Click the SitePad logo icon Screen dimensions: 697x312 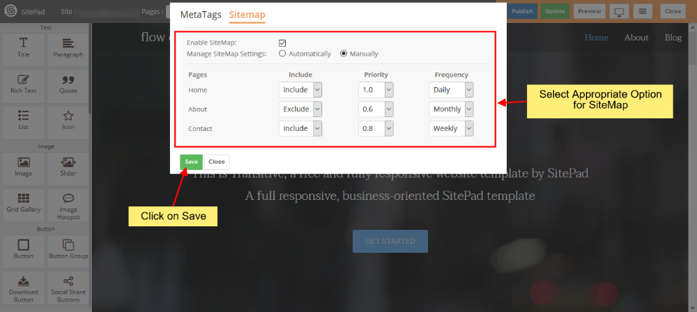click(10, 11)
